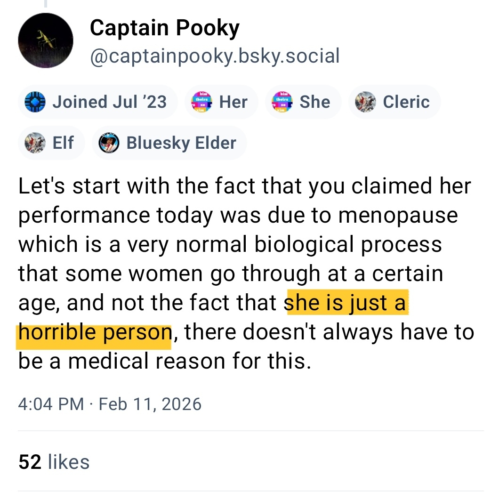Select the Joined Jul '23 label text

[109, 102]
